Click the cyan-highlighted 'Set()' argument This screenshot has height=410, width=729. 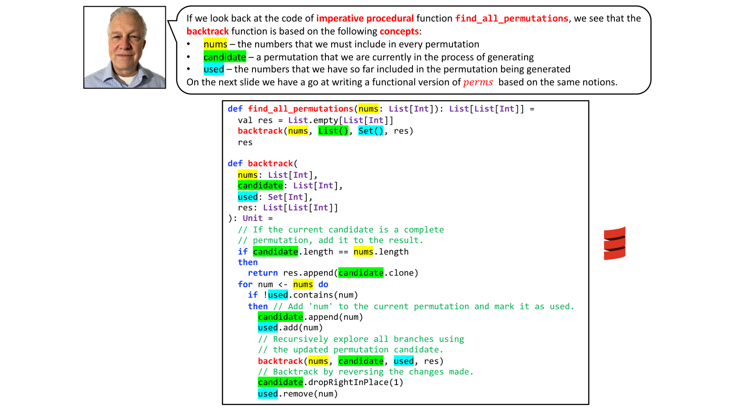tap(370, 131)
